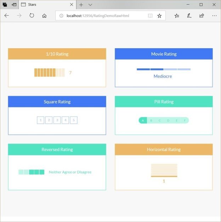The height and width of the screenshot is (222, 221).
Task: Click the Horizontal Rating header
Action: [164, 149]
